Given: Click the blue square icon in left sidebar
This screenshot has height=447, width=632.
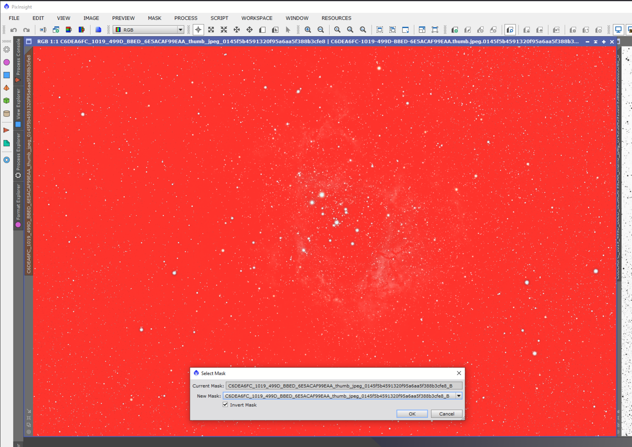Looking at the screenshot, I should coord(7,75).
